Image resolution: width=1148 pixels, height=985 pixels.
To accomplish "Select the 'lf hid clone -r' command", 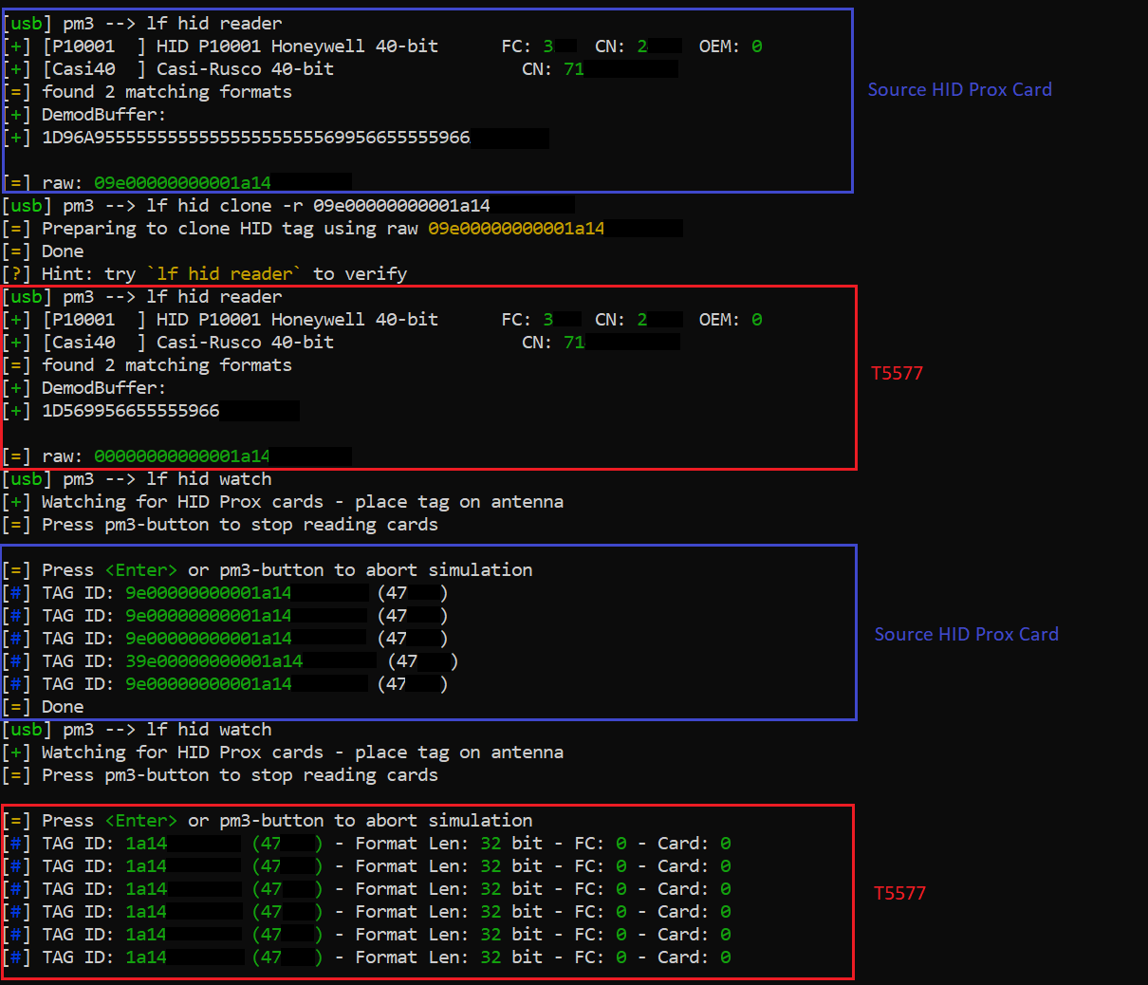I will [x=318, y=206].
